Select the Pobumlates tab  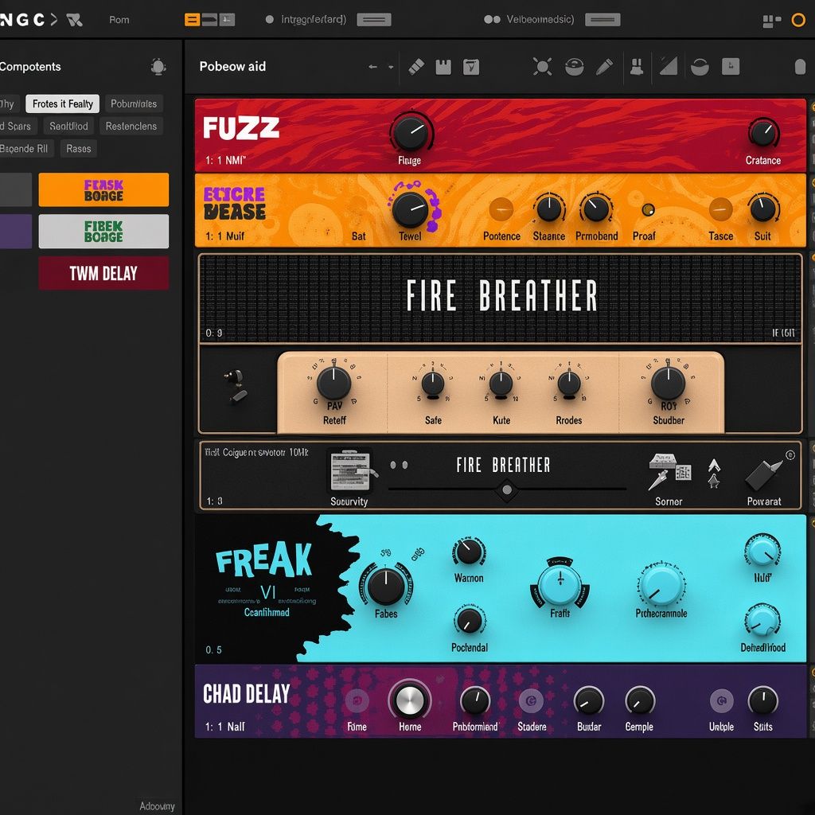pos(134,103)
